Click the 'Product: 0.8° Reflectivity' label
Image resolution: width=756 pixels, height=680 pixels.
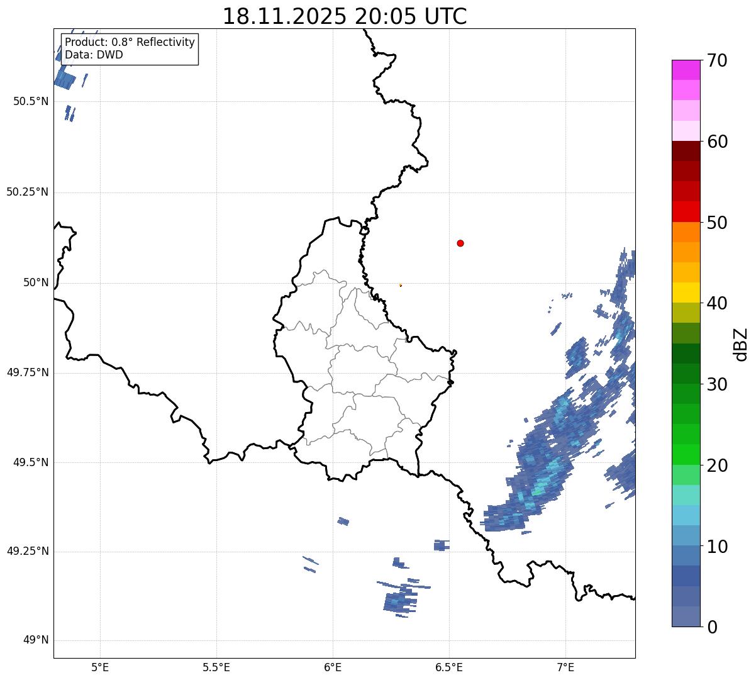pos(130,42)
